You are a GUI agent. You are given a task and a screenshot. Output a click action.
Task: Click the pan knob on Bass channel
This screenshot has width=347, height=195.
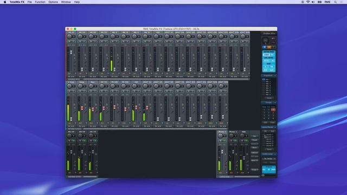pos(91,86)
